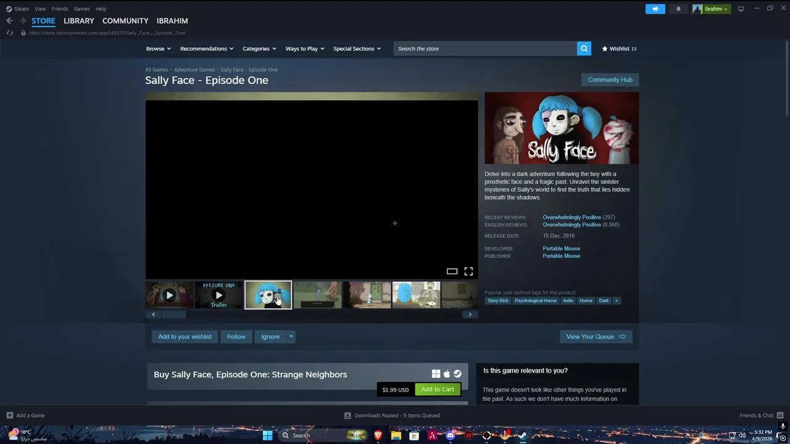Click the macOS platform icon
790x444 pixels.
point(447,374)
